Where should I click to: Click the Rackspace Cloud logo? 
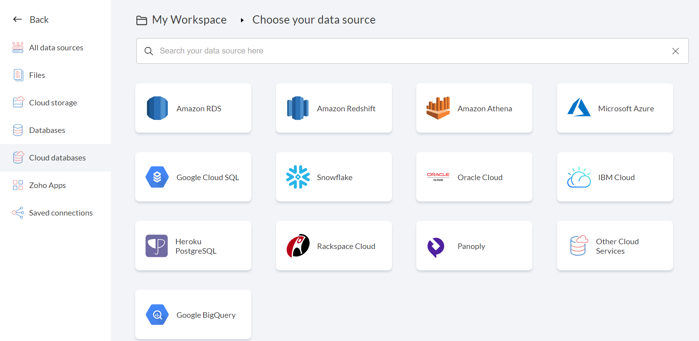(298, 246)
